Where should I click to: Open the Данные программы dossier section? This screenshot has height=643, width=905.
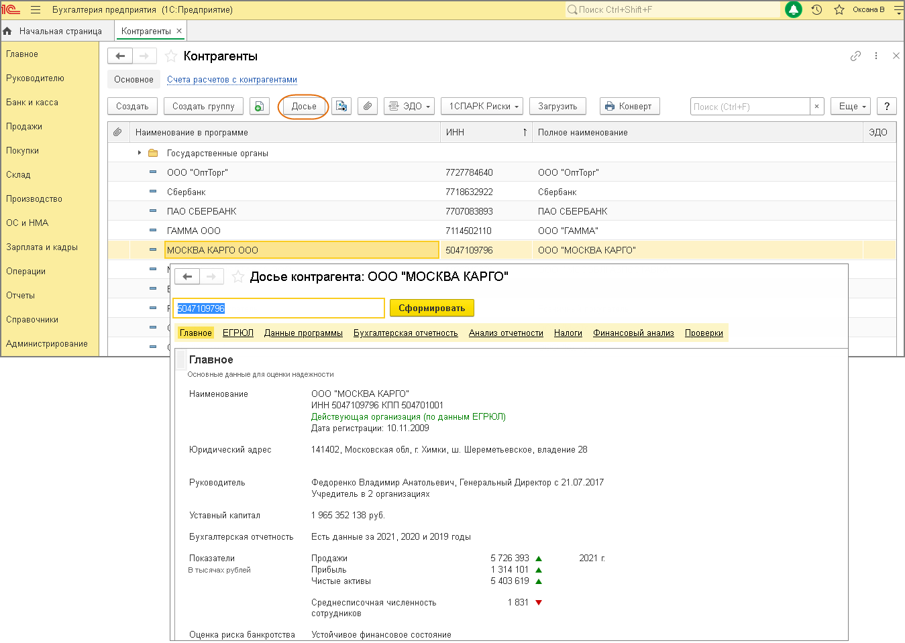(x=303, y=333)
